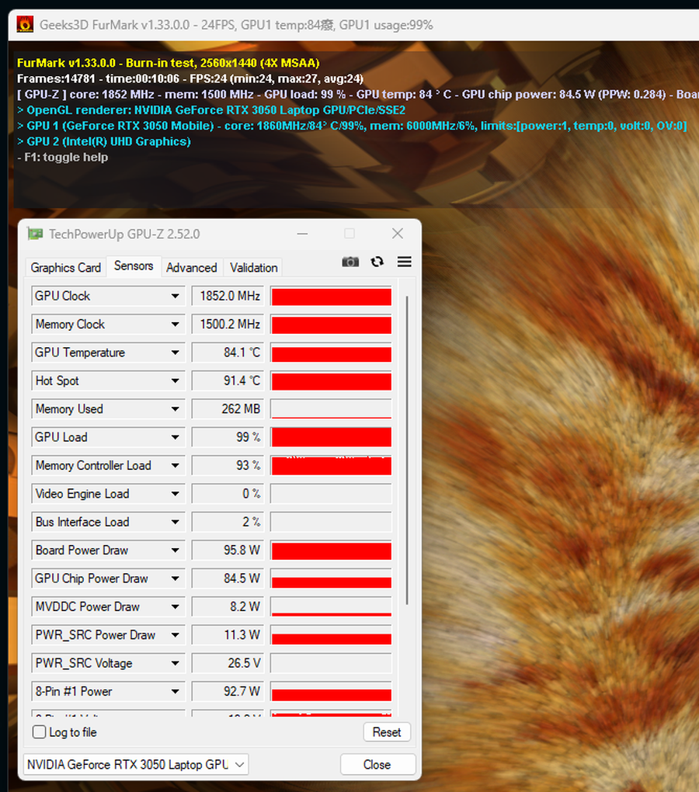Click the GPU-Z screenshot camera icon
Screen dimensions: 699x792
(350, 262)
